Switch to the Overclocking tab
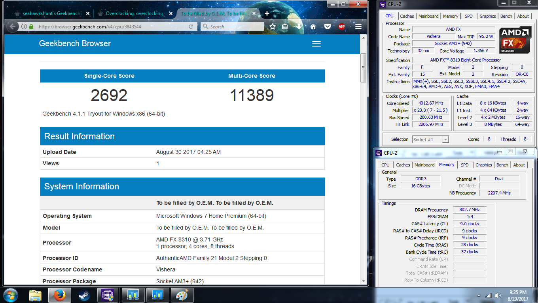 pyautogui.click(x=134, y=13)
